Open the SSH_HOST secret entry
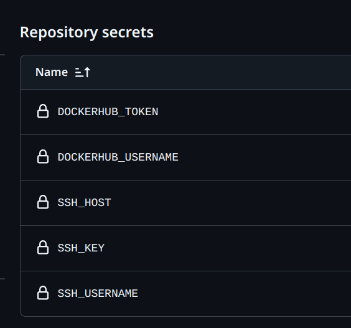Screen dimensions: 351x328 pos(85,203)
